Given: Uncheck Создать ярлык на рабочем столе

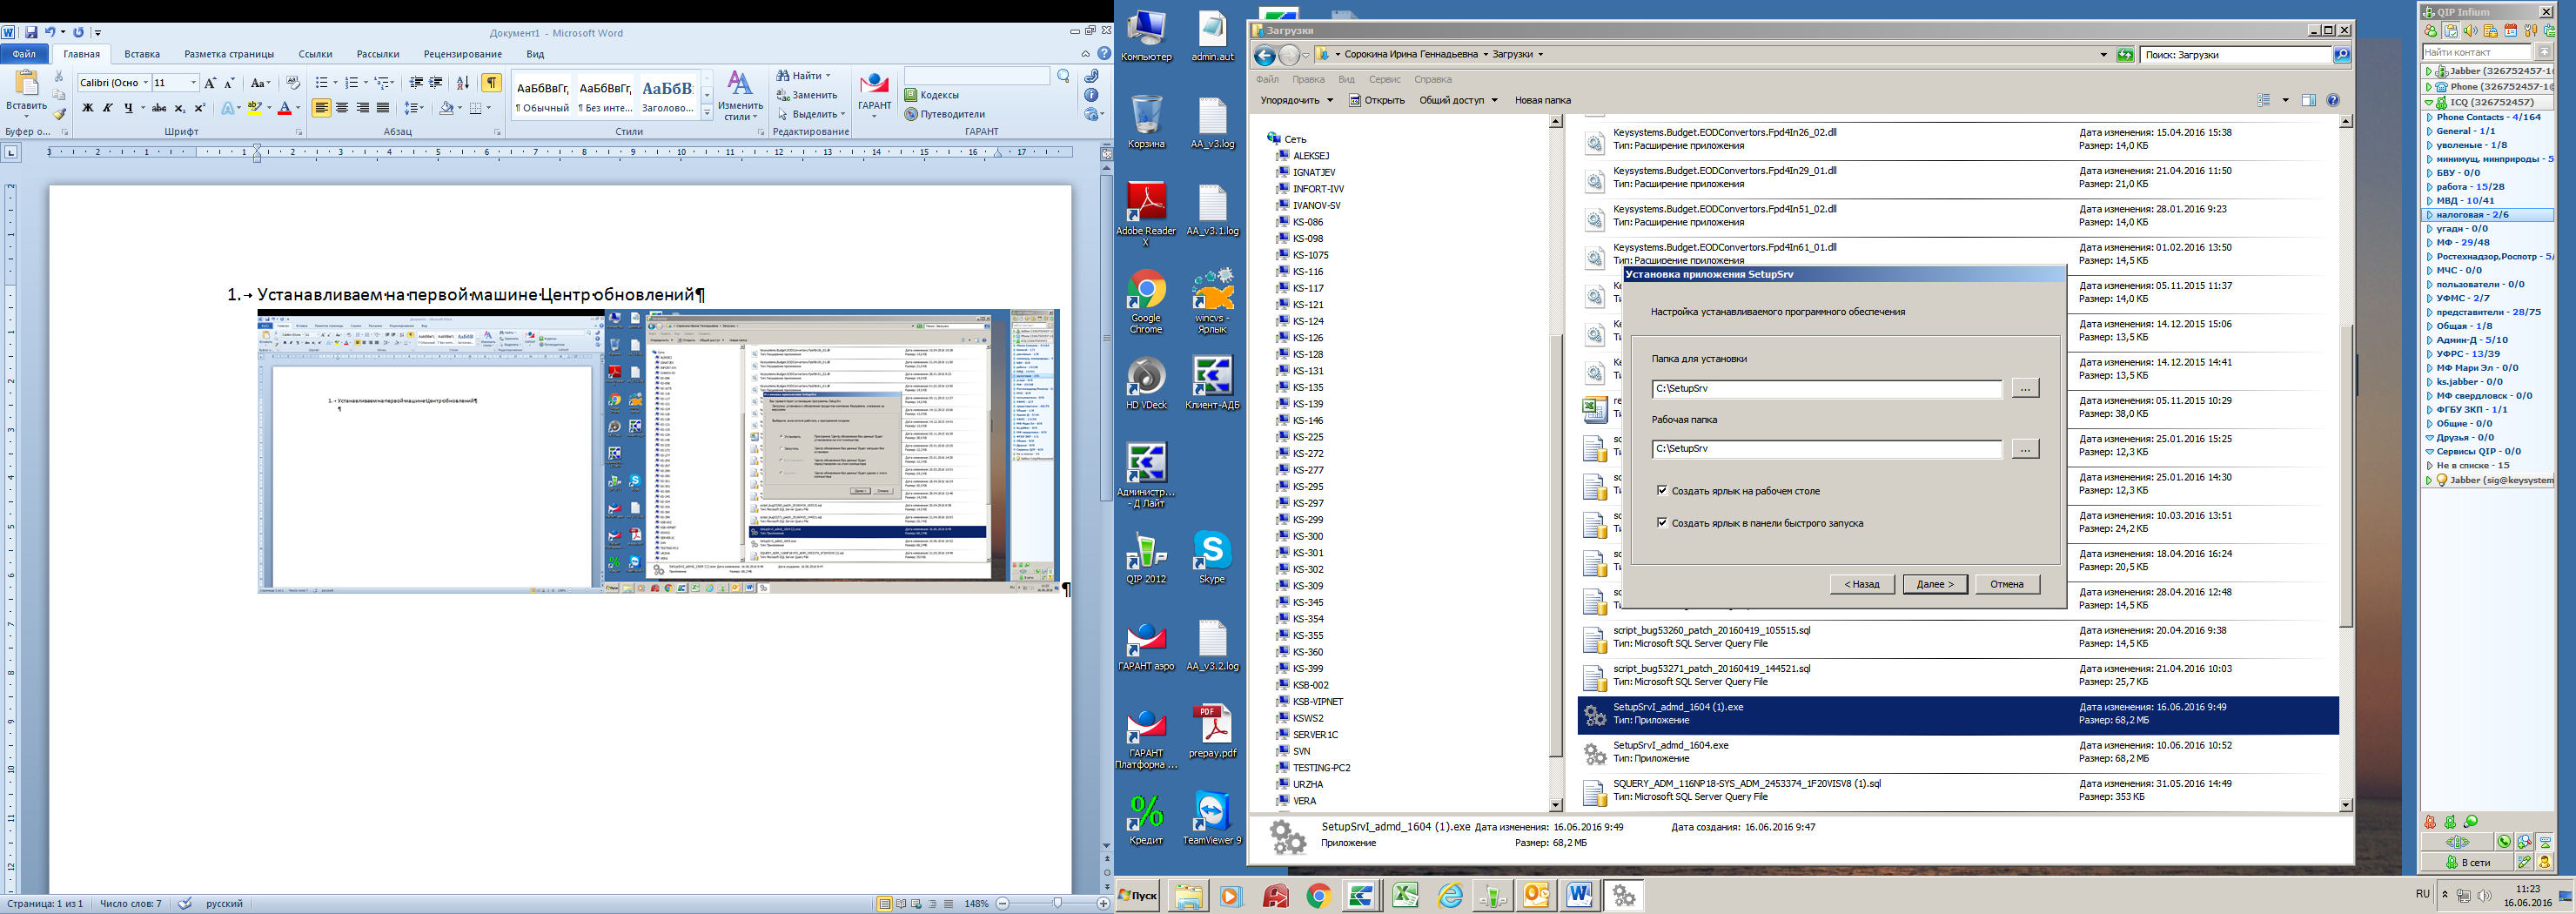Looking at the screenshot, I should pyautogui.click(x=1663, y=491).
